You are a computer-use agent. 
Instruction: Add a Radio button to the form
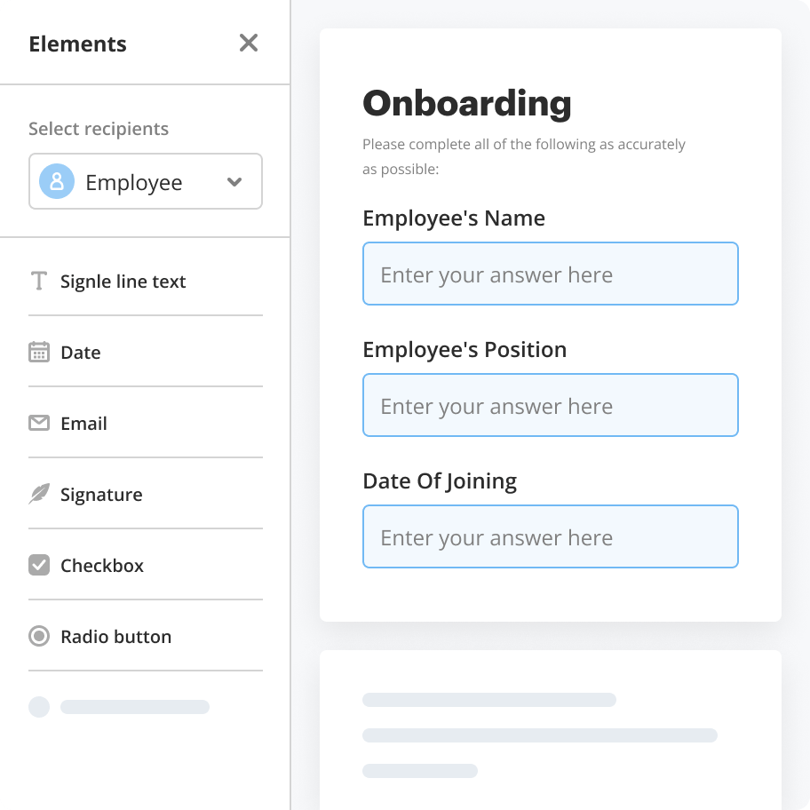point(116,637)
